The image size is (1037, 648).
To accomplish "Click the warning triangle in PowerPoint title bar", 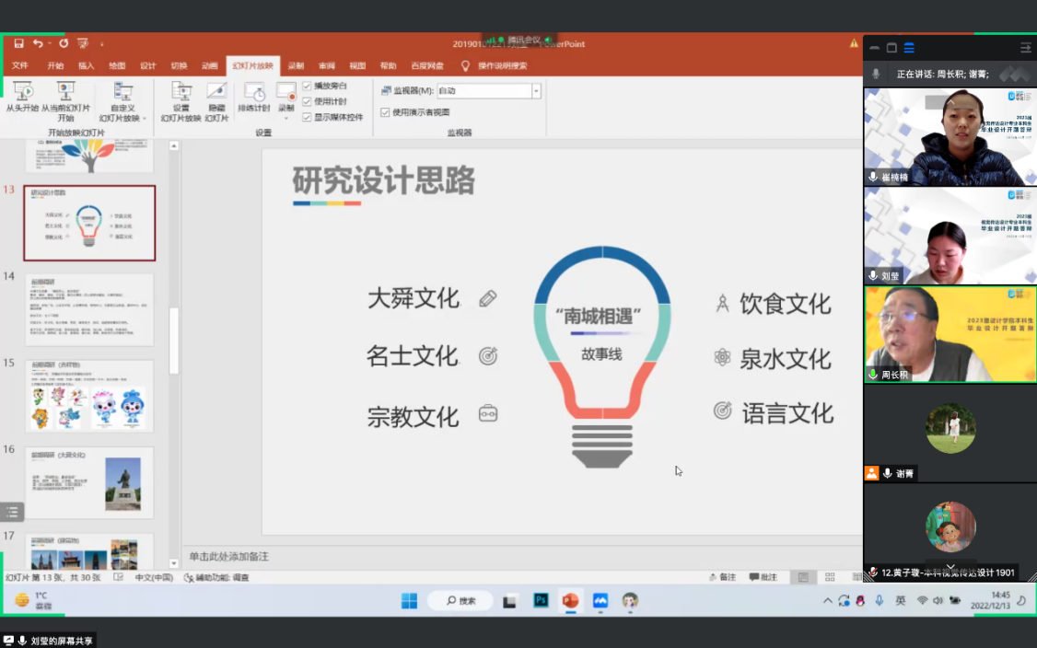I will click(854, 43).
